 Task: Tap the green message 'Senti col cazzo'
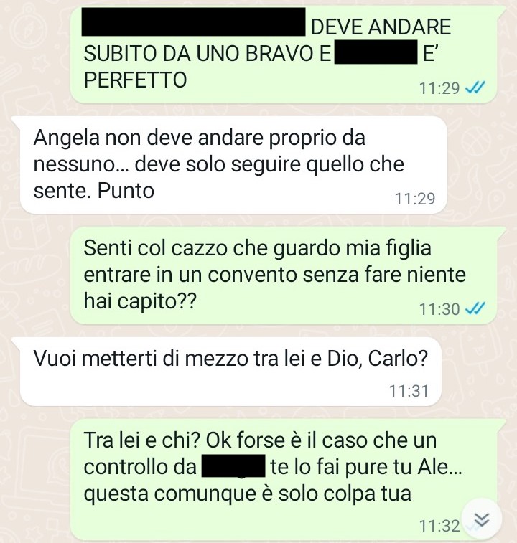click(x=284, y=275)
